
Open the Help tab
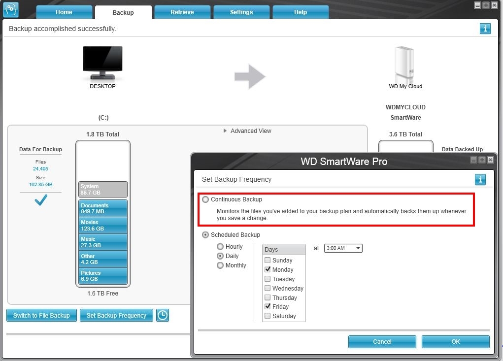click(301, 12)
